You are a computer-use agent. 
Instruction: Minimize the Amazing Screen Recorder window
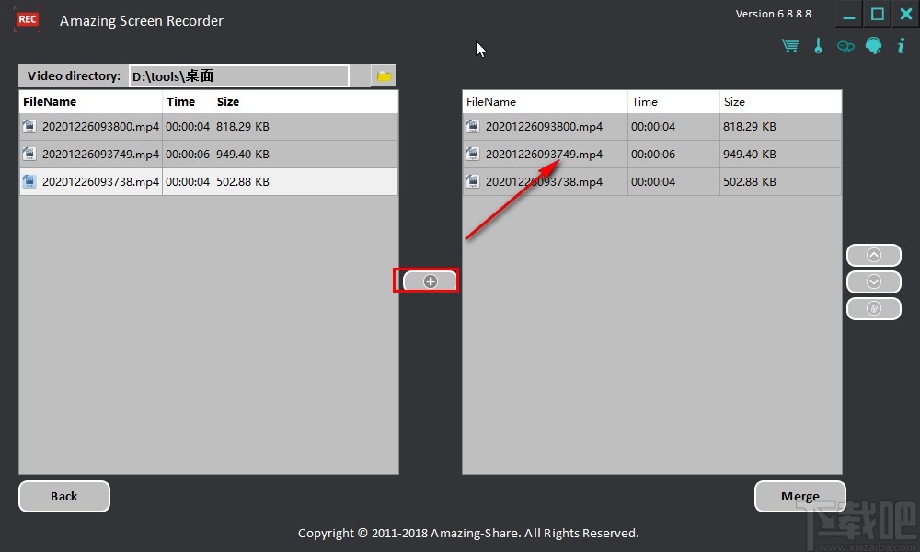(x=849, y=14)
